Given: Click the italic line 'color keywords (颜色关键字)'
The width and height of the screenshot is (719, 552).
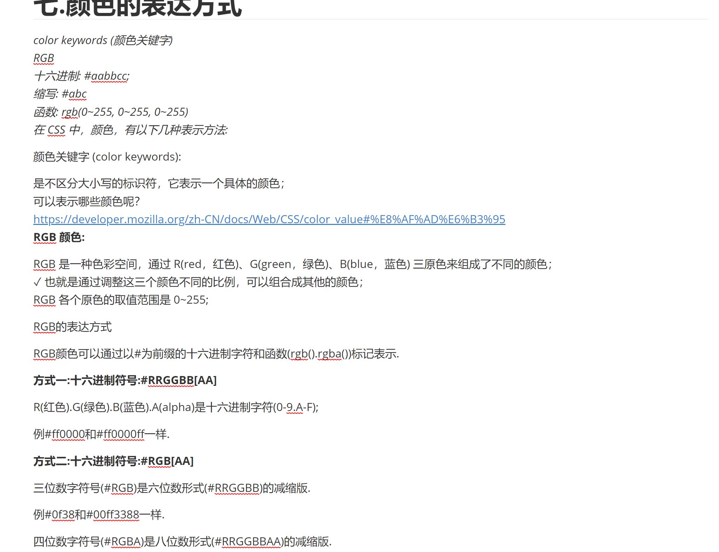Looking at the screenshot, I should pyautogui.click(x=103, y=40).
